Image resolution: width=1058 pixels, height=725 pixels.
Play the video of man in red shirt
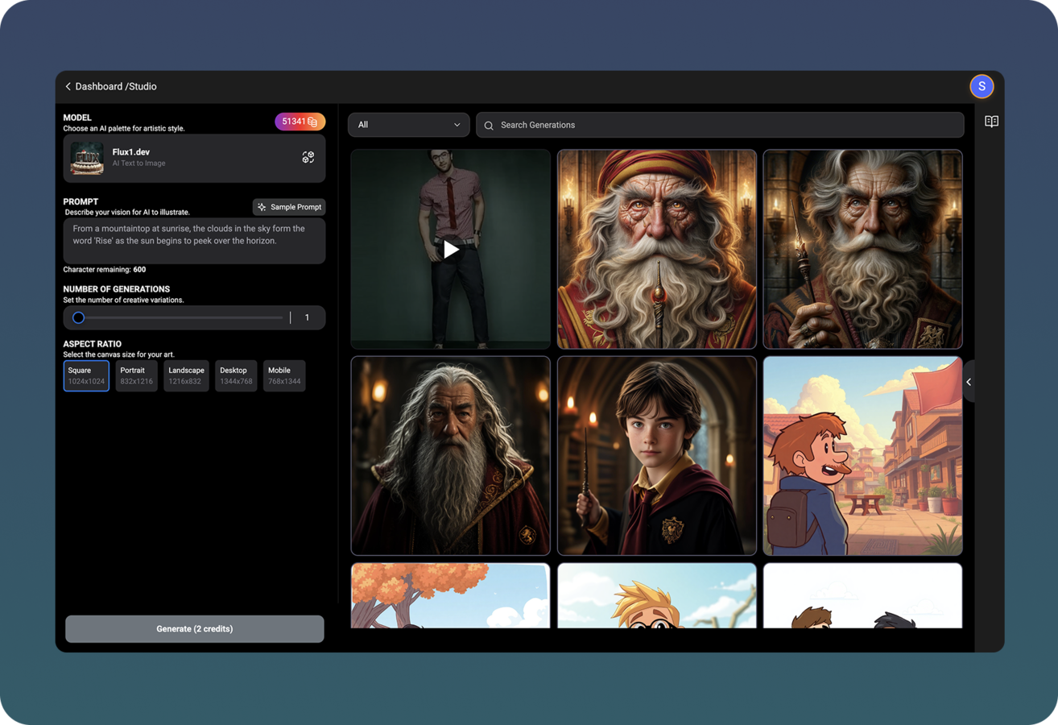pos(451,249)
